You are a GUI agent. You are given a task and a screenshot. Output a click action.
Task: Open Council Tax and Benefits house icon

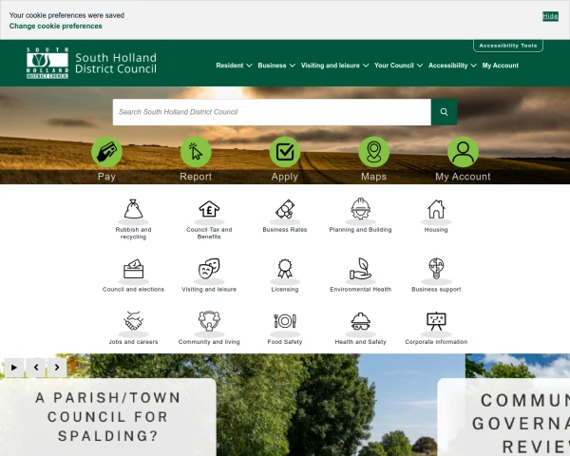(209, 209)
